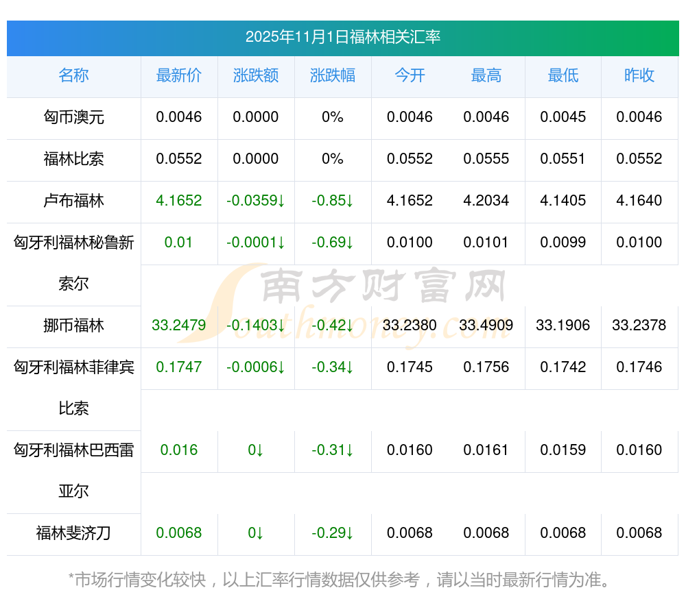Click the 福林斐济刀 row name
Viewport: 686px width, 601px height.
[73, 533]
